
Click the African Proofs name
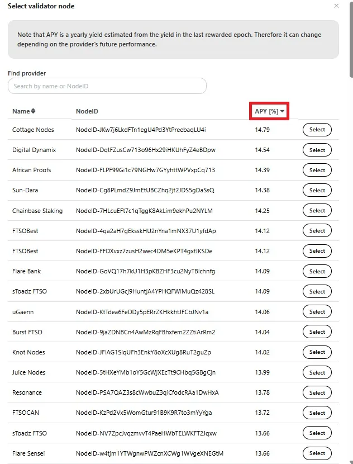click(x=32, y=170)
